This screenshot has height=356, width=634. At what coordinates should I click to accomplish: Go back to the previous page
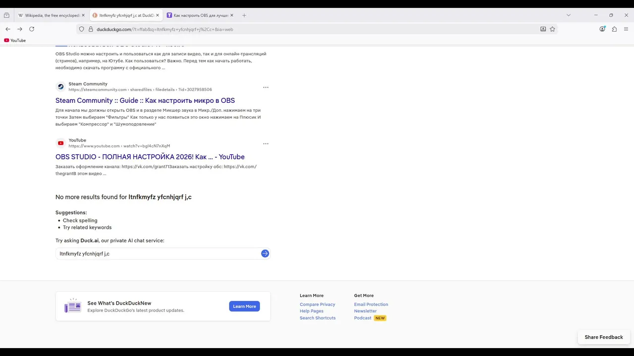(x=8, y=29)
